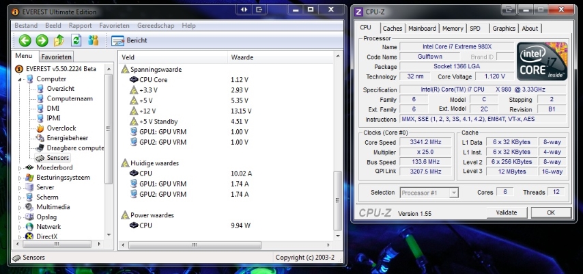
Task: Click the sensor list horizontal scrollbar thumb
Action: coord(195,245)
